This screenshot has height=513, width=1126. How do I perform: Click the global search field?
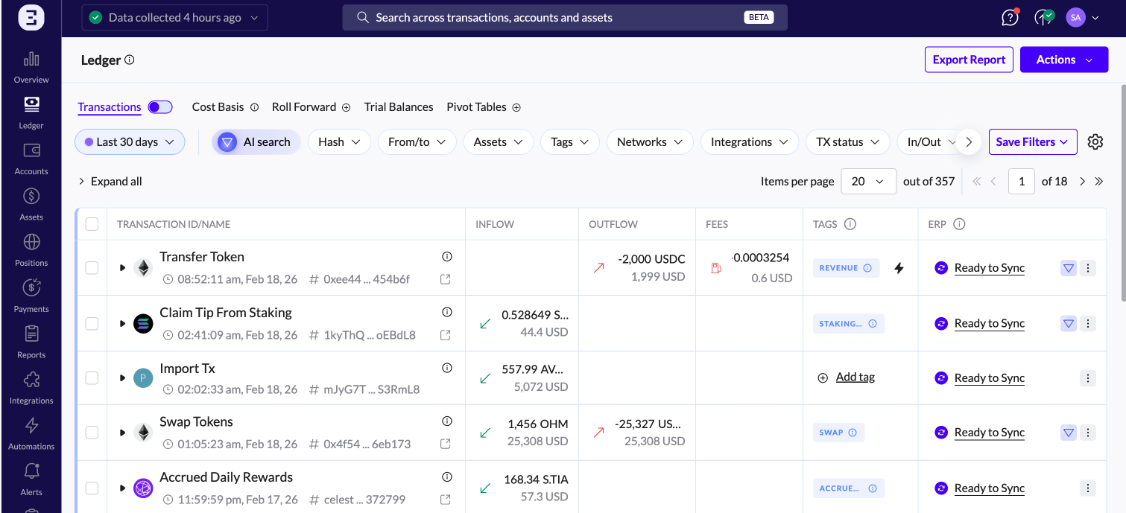pos(564,17)
